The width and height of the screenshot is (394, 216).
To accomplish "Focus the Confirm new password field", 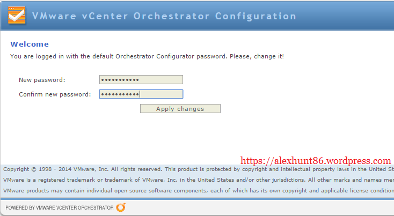I will point(141,94).
